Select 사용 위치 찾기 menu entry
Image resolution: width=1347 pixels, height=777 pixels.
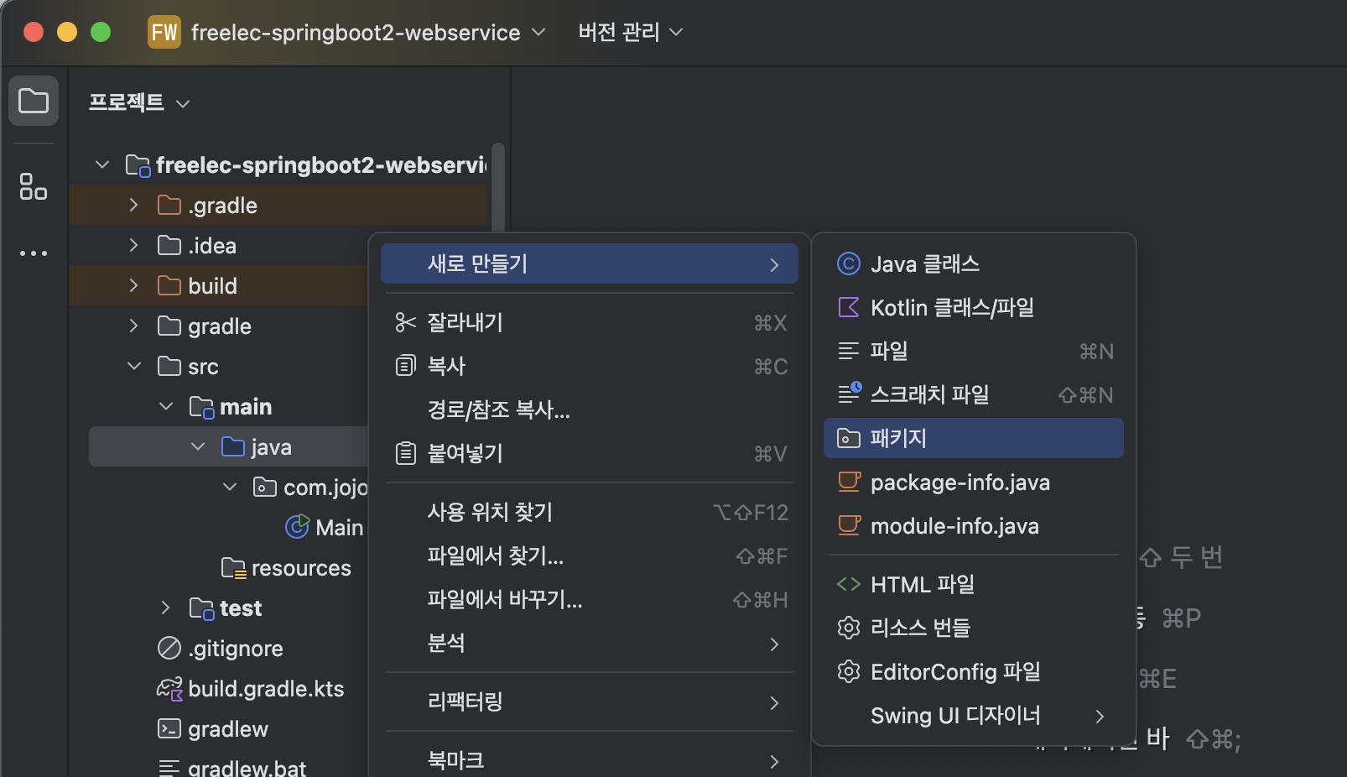click(x=589, y=512)
